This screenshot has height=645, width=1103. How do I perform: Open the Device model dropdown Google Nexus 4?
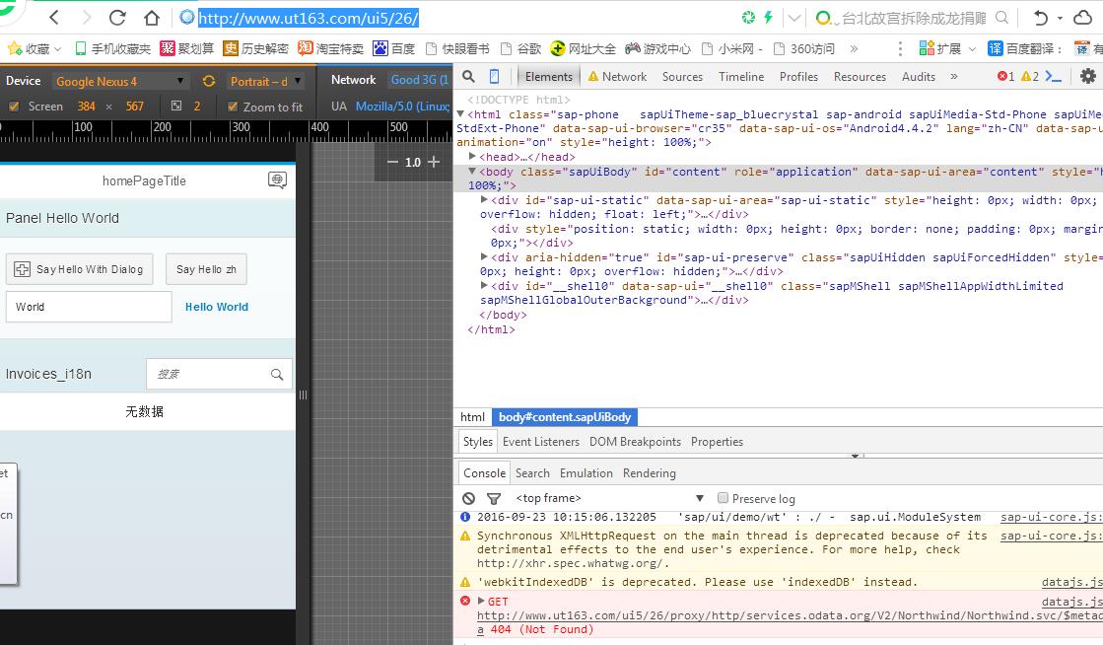click(x=120, y=81)
